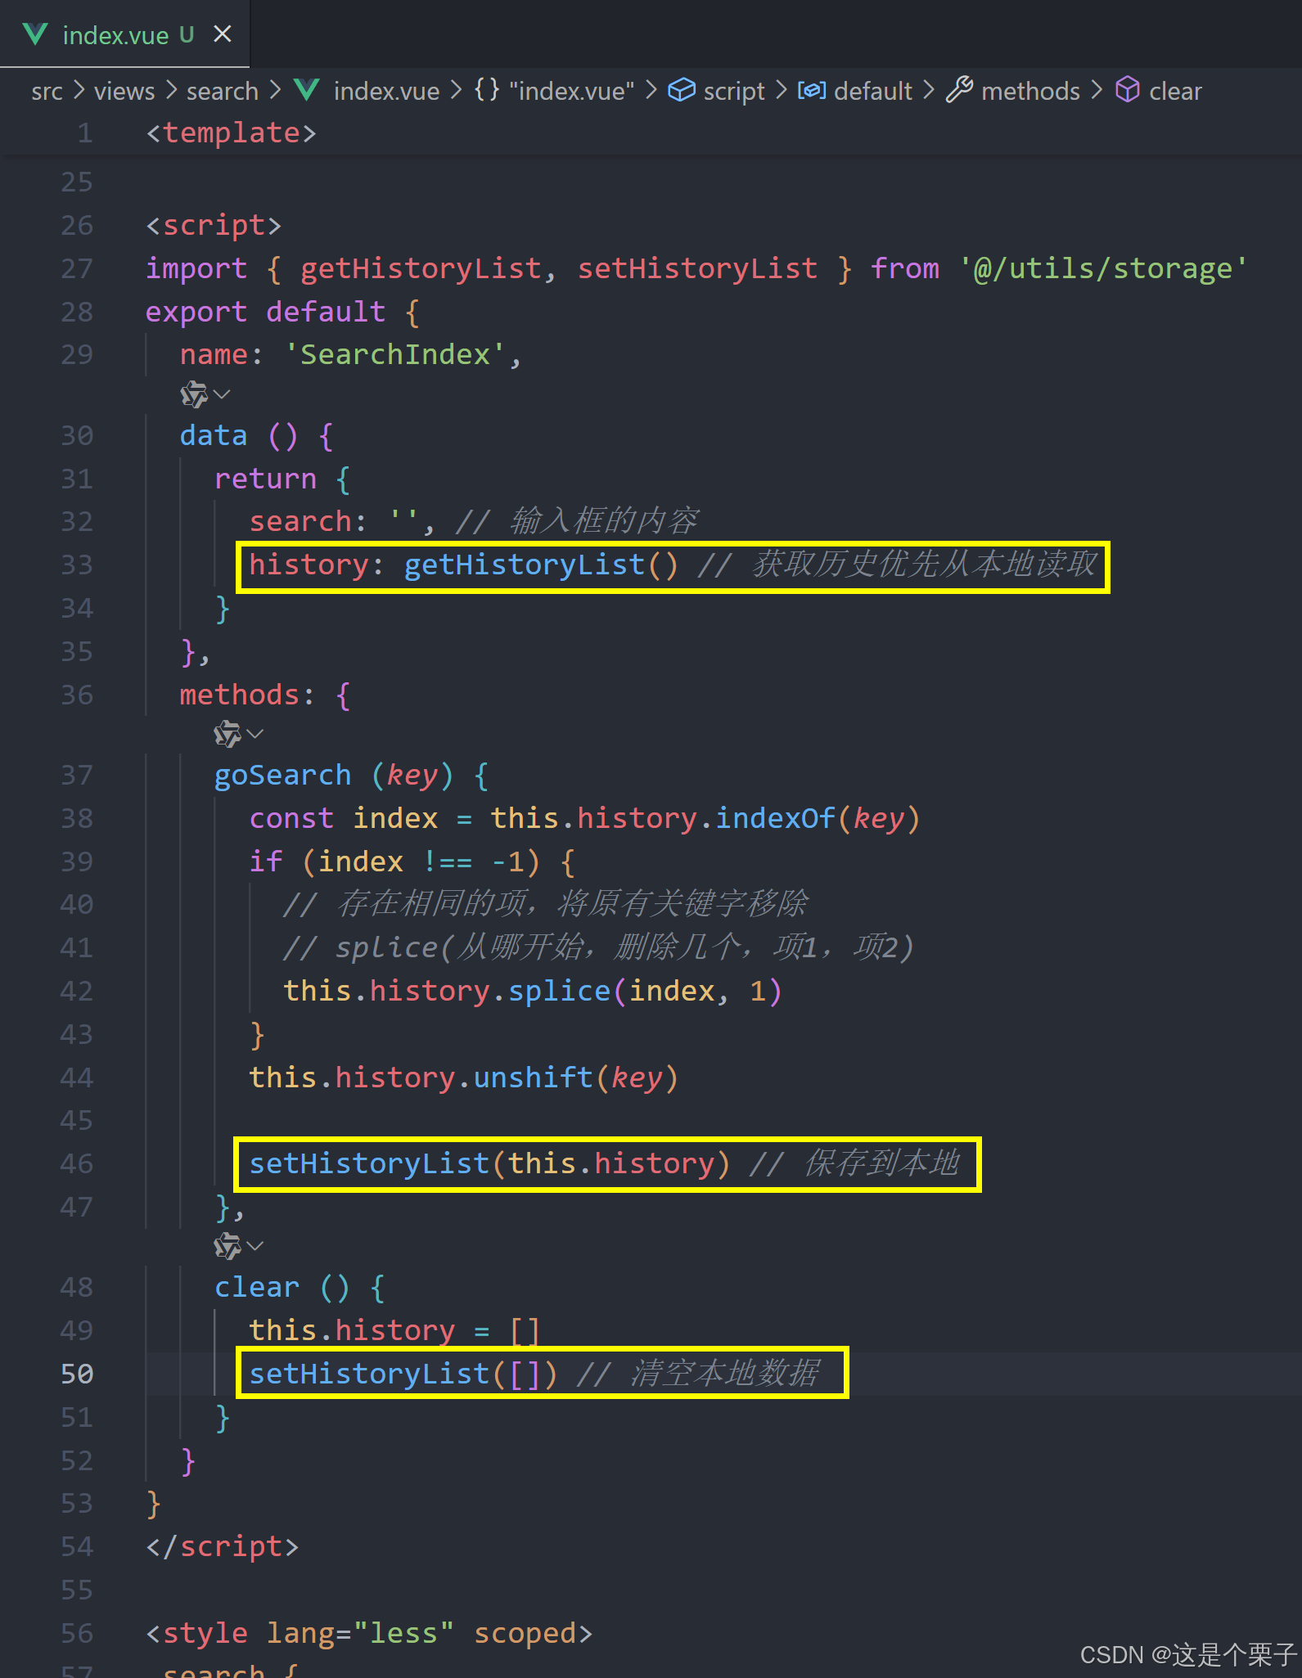
Task: Open the views breadcrumb segment
Action: (x=124, y=91)
